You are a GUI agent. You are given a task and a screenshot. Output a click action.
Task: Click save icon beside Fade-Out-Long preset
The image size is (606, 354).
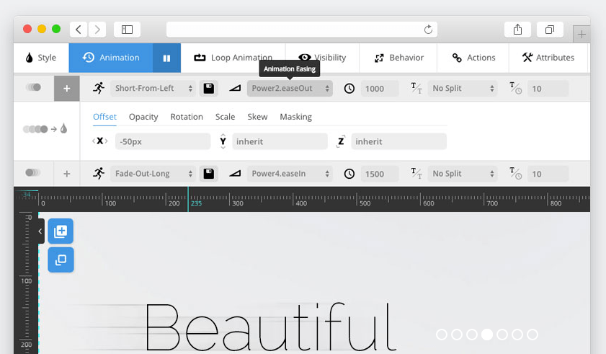coord(209,174)
